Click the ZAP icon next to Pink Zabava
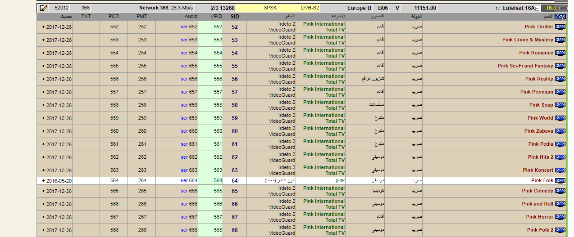574x237 pixels. (560, 131)
